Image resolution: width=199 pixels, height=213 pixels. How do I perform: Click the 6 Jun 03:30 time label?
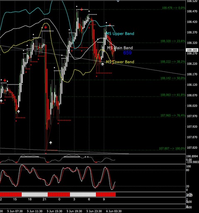[x=114, y=211]
